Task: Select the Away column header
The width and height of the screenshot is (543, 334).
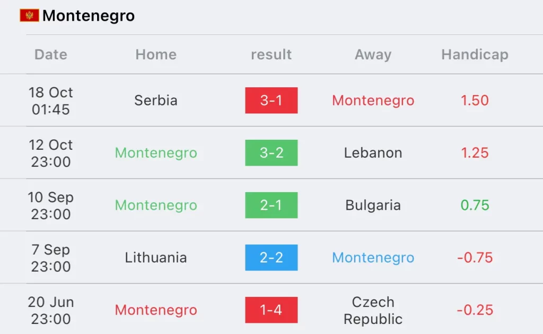Action: tap(373, 55)
